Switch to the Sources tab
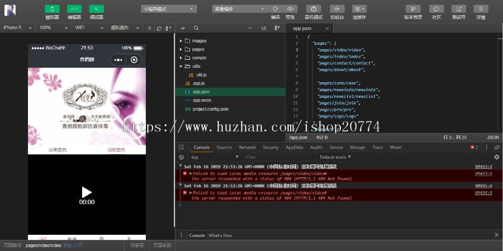 (224, 148)
